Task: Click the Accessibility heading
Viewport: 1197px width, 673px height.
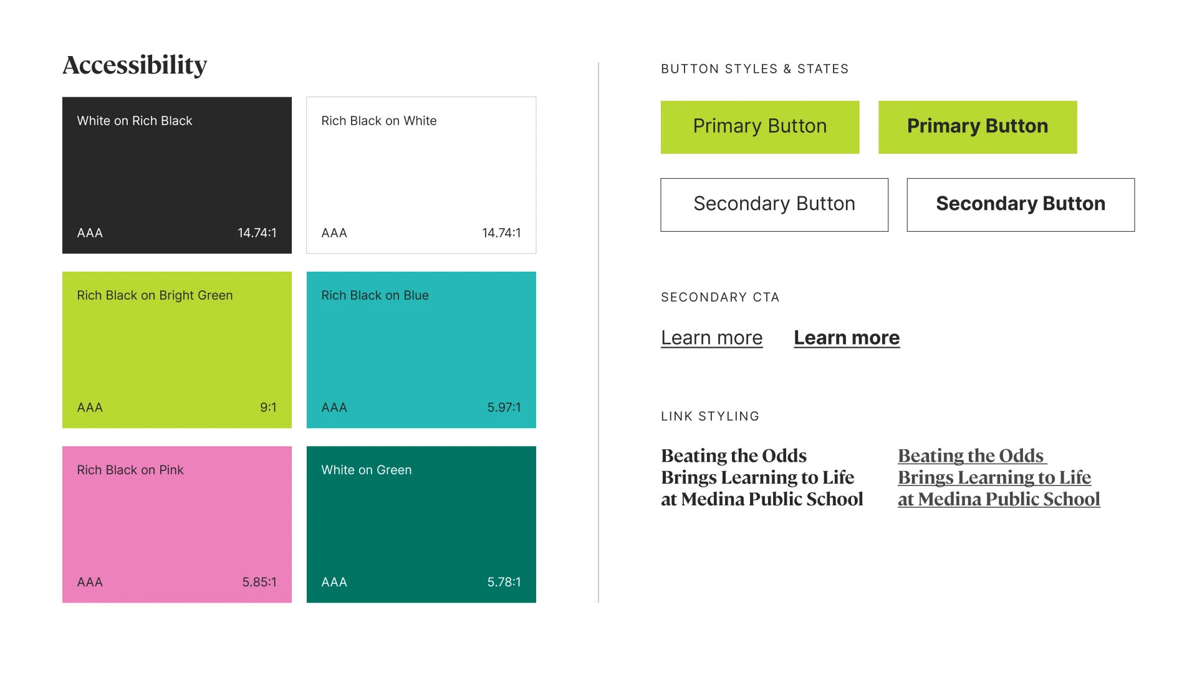Action: pos(135,65)
